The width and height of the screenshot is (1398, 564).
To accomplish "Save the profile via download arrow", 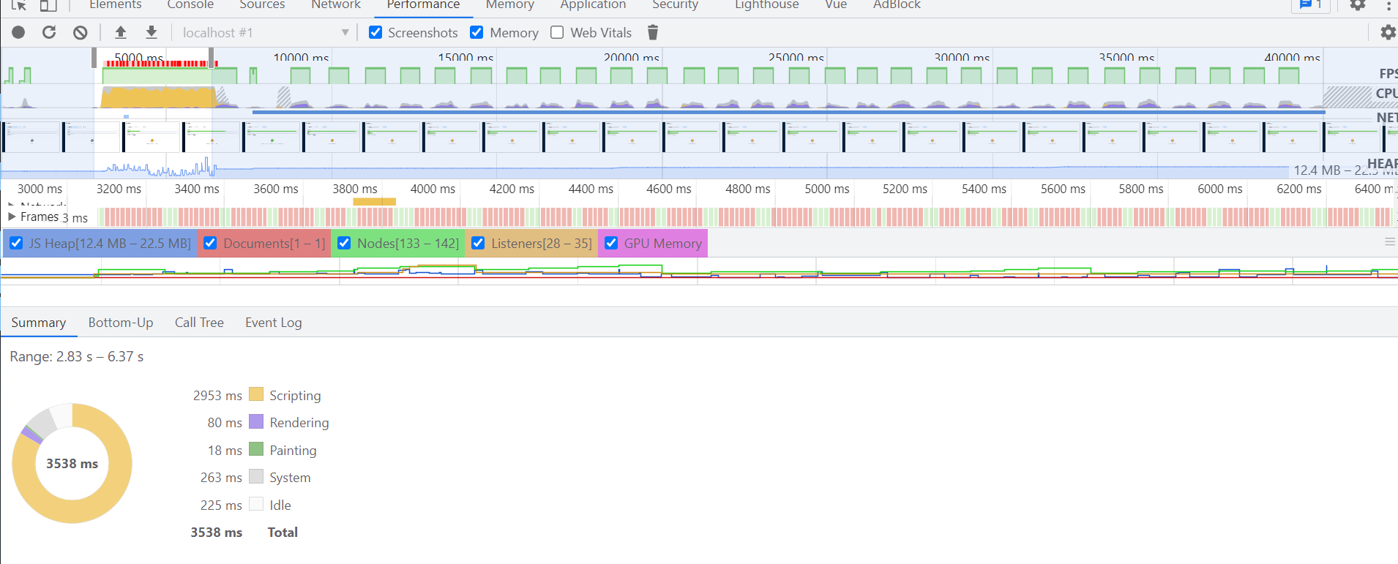I will [152, 32].
